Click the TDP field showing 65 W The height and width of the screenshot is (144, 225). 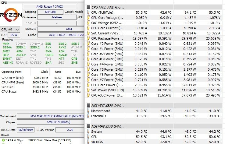14,35
